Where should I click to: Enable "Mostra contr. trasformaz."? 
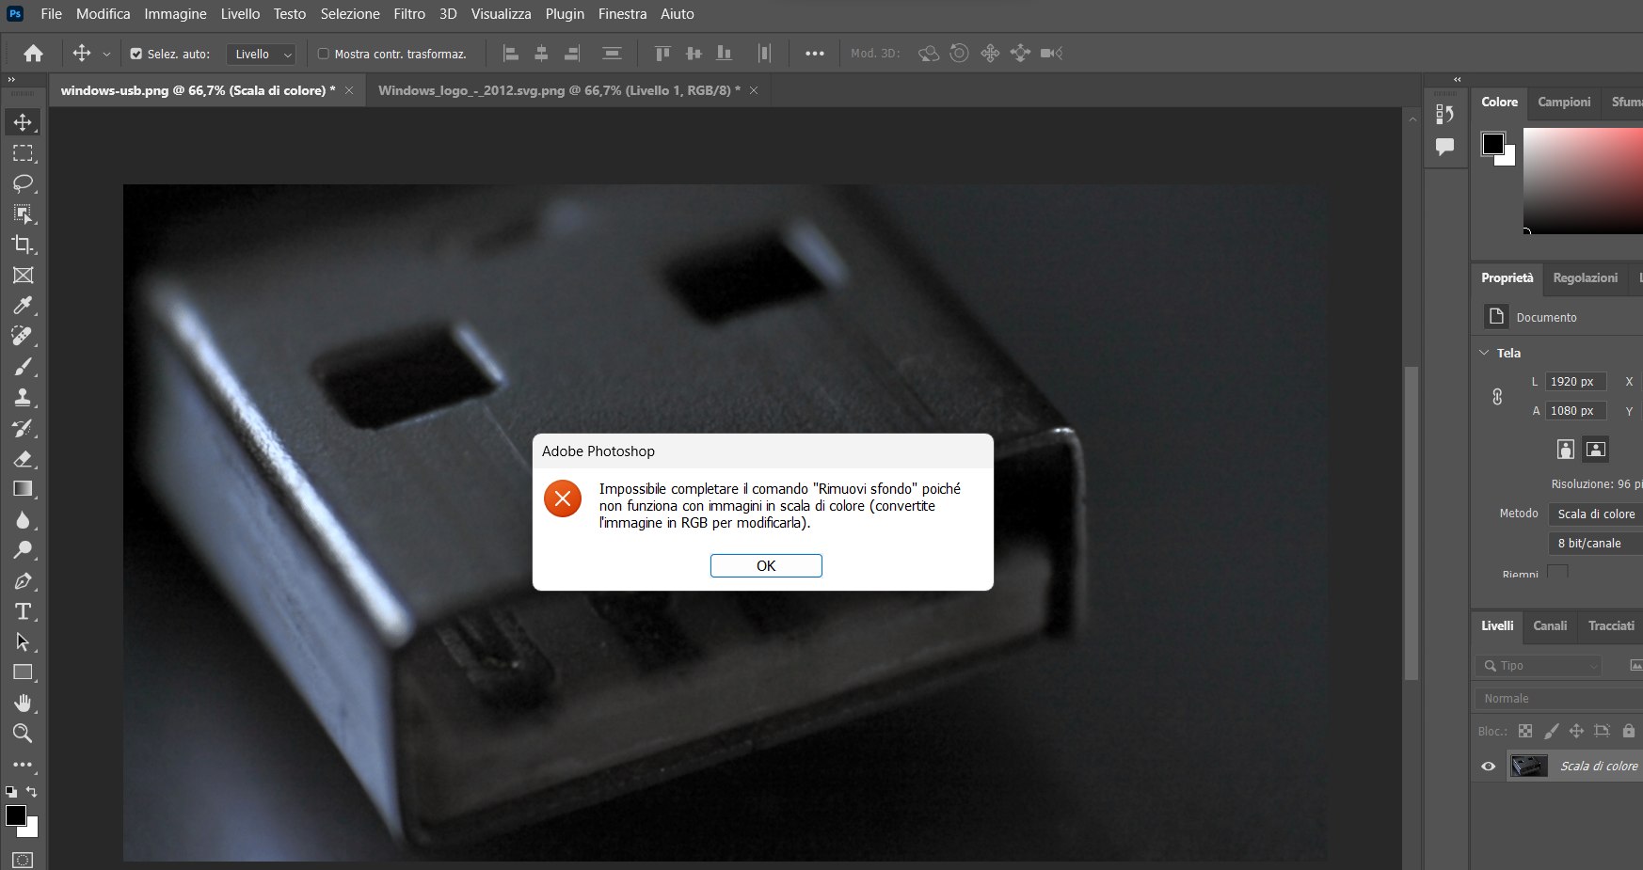pos(322,54)
